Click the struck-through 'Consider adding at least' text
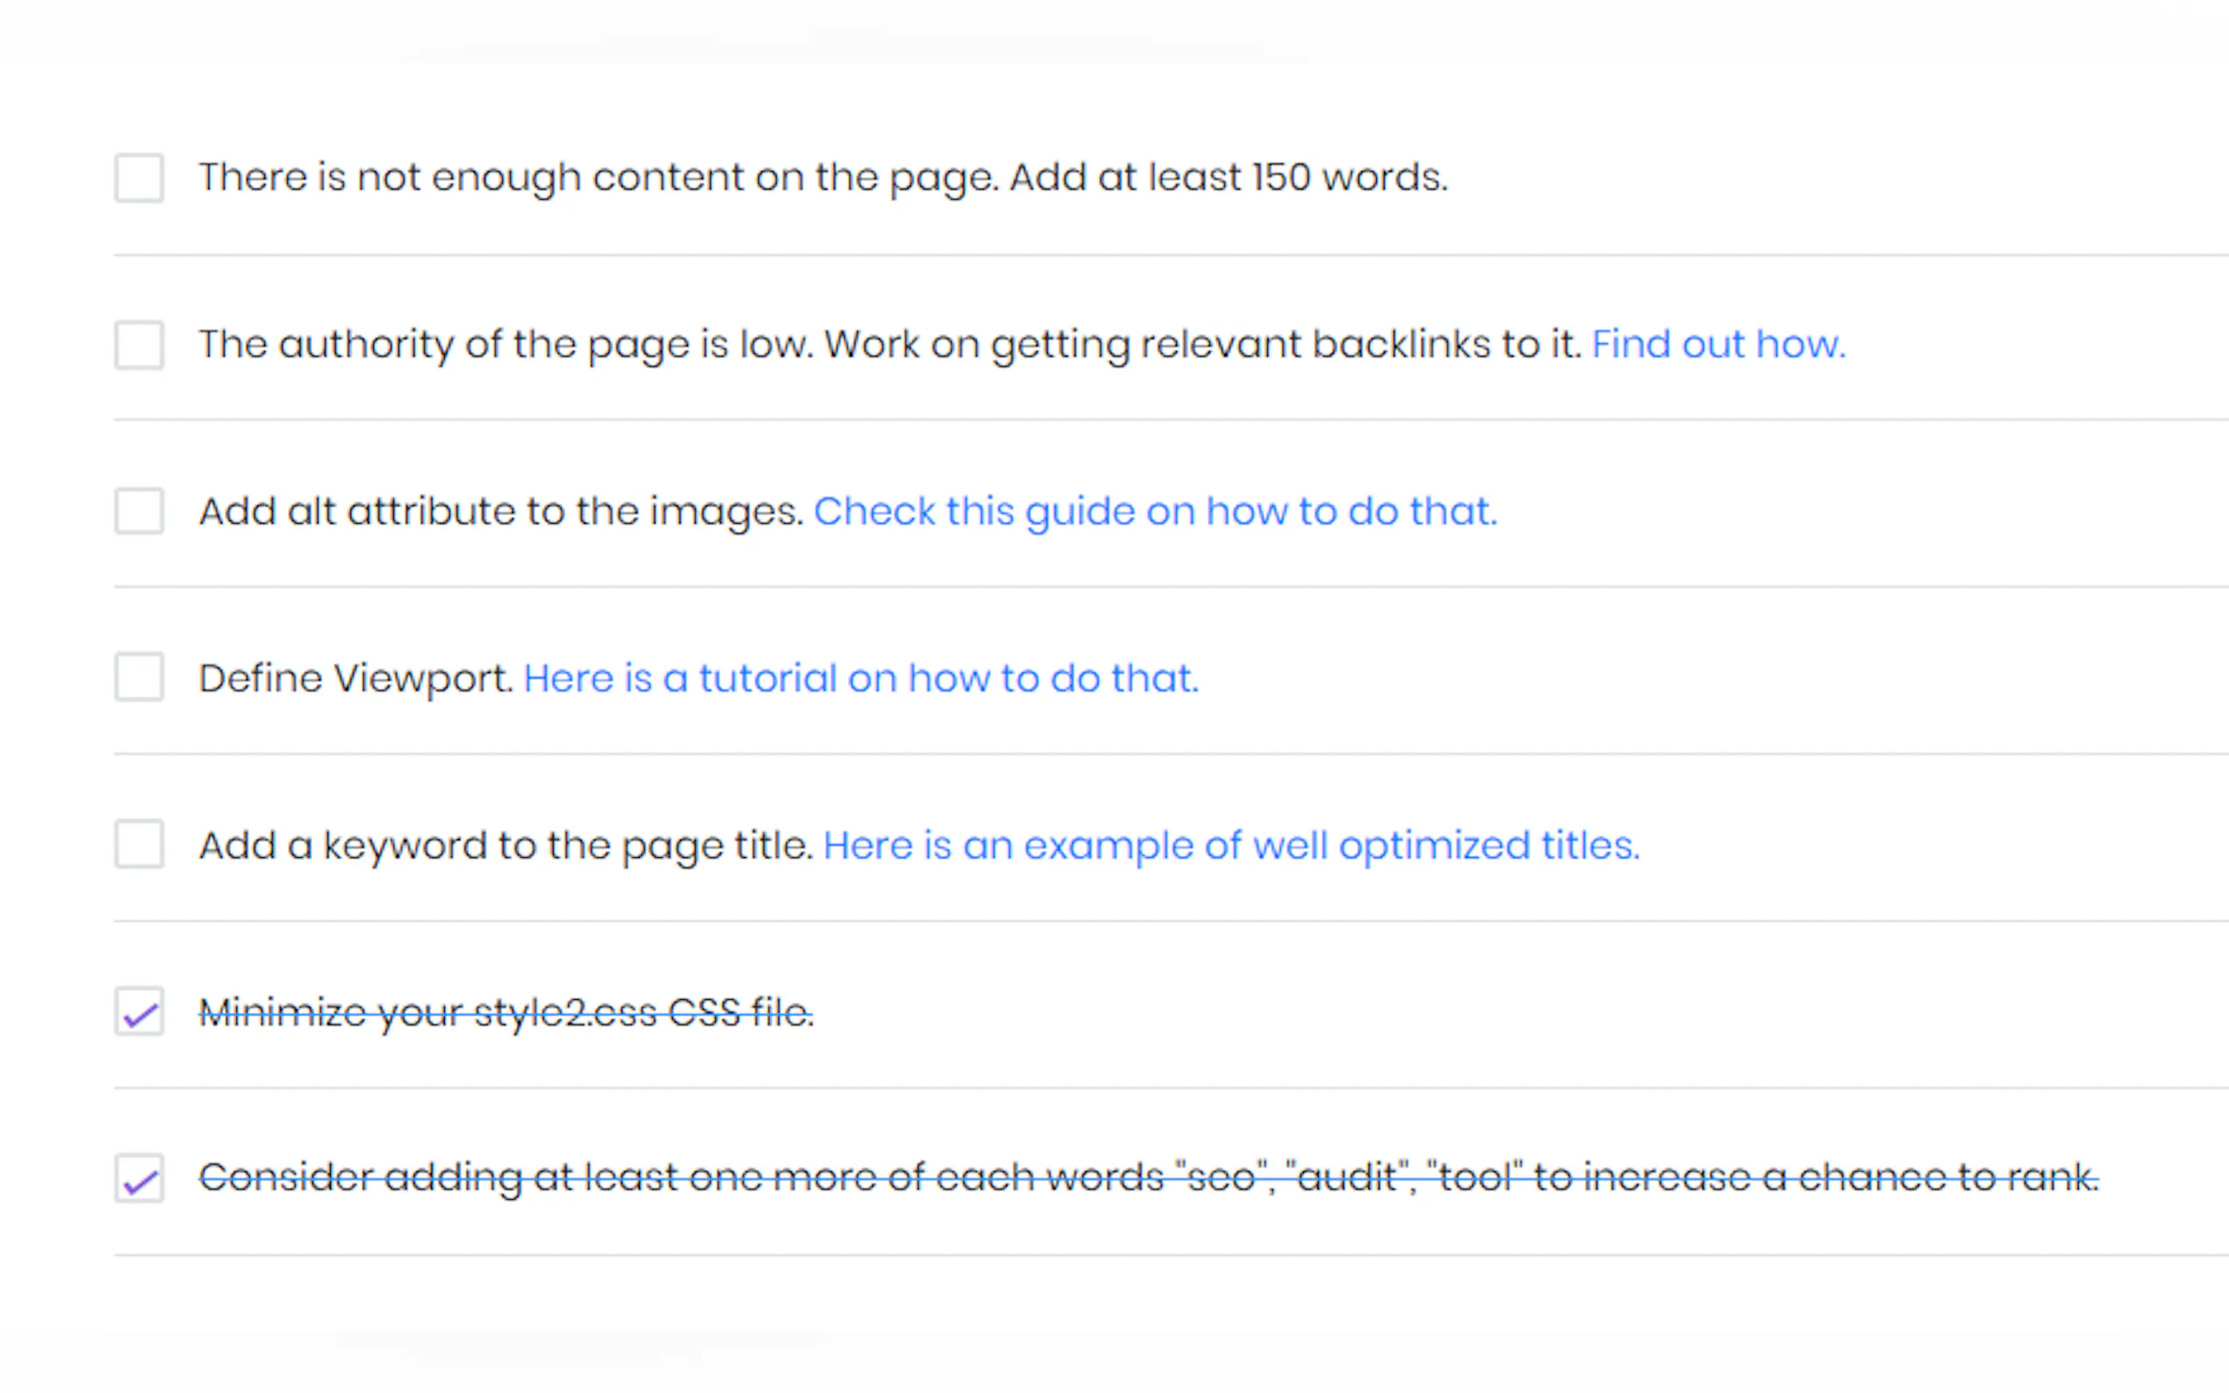Viewport: 2229px width, 1393px height. click(x=1148, y=1177)
